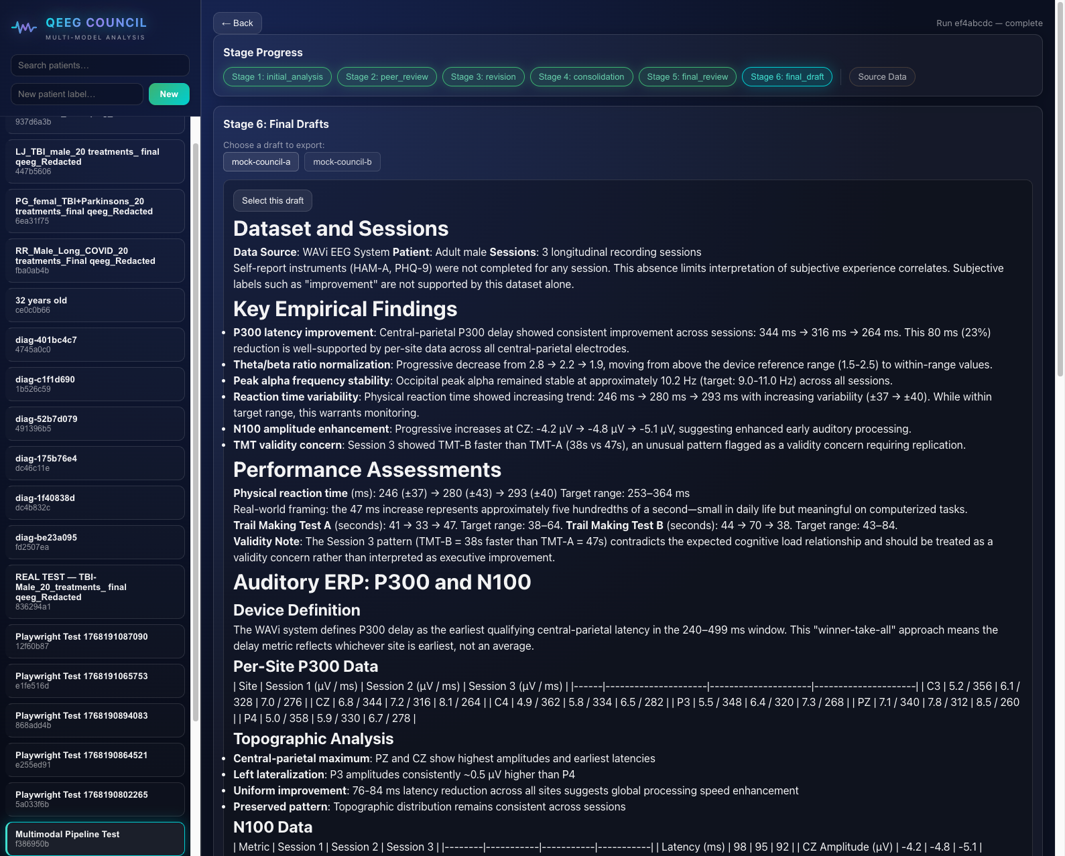Switch to mock-council-b draft
Image resolution: width=1065 pixels, height=856 pixels.
coord(342,162)
